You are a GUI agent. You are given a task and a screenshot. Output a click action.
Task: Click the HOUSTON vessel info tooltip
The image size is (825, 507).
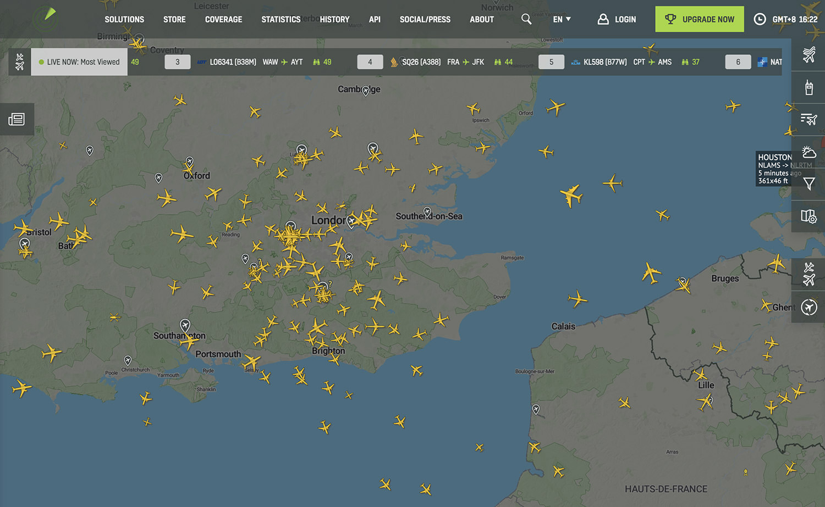774,169
